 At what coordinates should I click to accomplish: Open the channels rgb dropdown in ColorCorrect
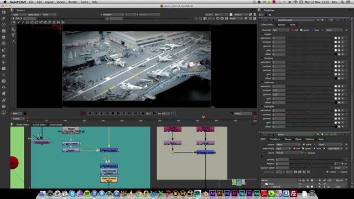(x=280, y=30)
